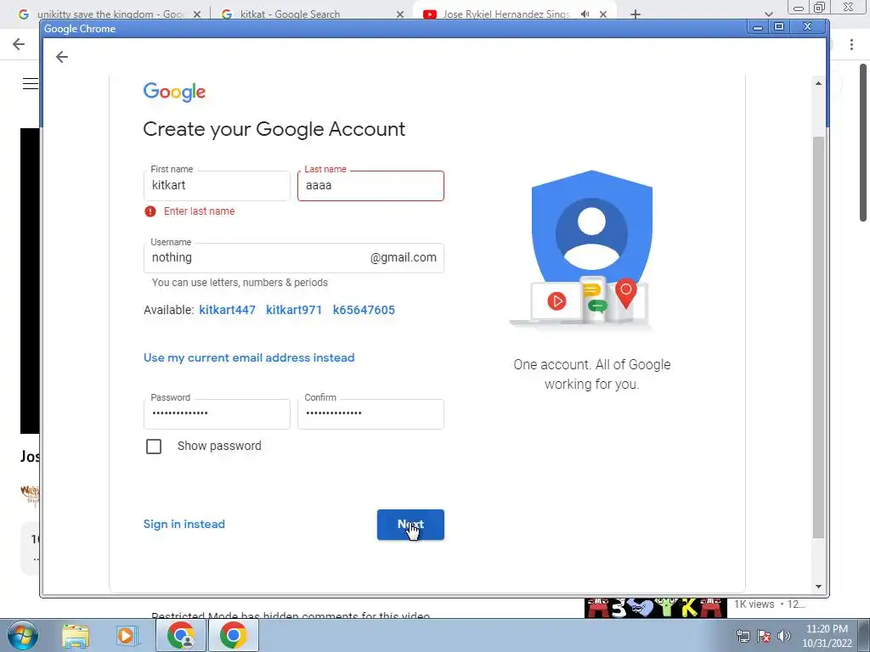The image size is (870, 652).
Task: Click the related video thumbnail behind popup
Action: click(x=656, y=608)
